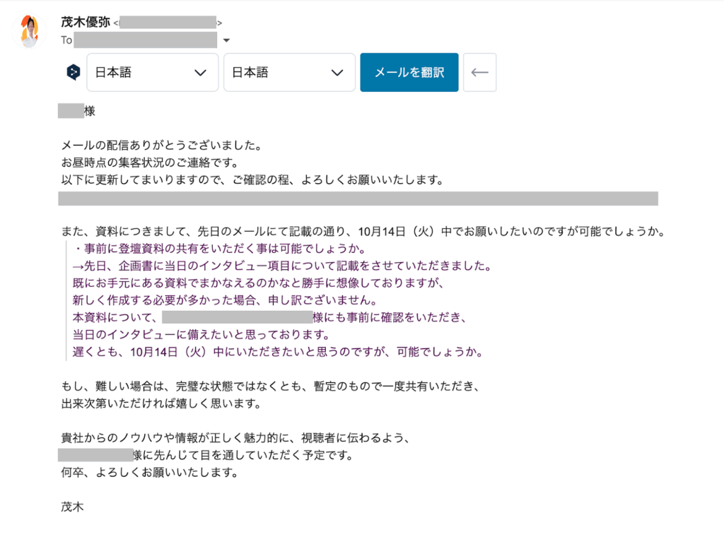
Task: Click the DeepL logo icon
Action: [x=73, y=72]
